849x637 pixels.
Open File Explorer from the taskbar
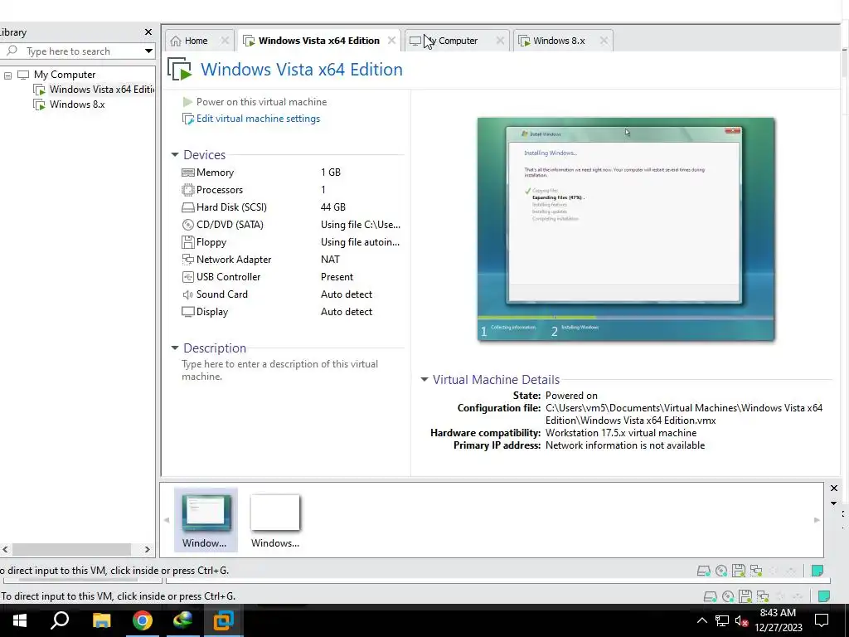(x=101, y=620)
